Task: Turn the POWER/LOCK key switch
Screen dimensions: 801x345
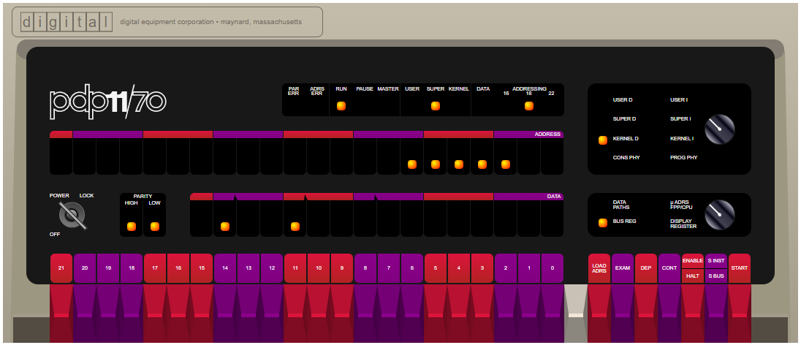Action: click(72, 215)
